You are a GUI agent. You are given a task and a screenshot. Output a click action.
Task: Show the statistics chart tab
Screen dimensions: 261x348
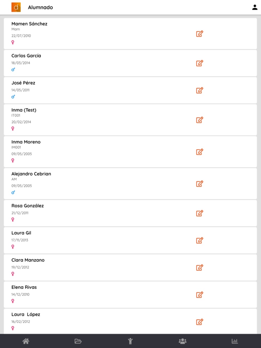(x=235, y=341)
